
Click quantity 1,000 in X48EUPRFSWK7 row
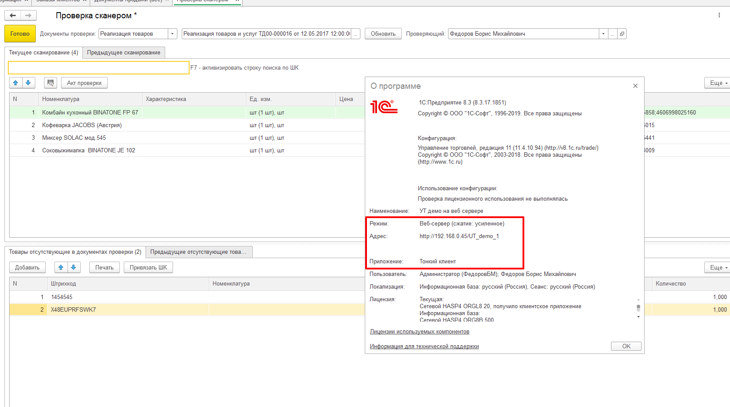click(720, 309)
